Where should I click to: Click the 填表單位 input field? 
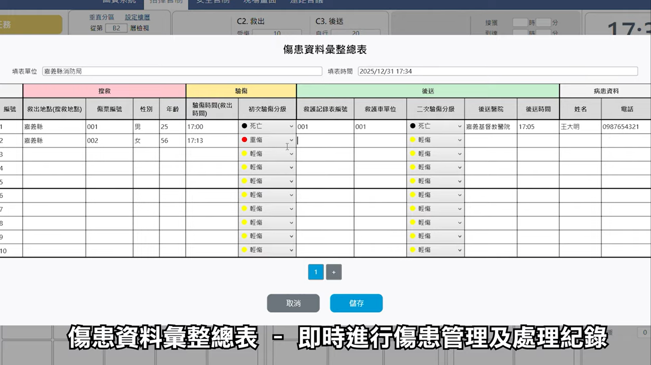[x=182, y=71]
